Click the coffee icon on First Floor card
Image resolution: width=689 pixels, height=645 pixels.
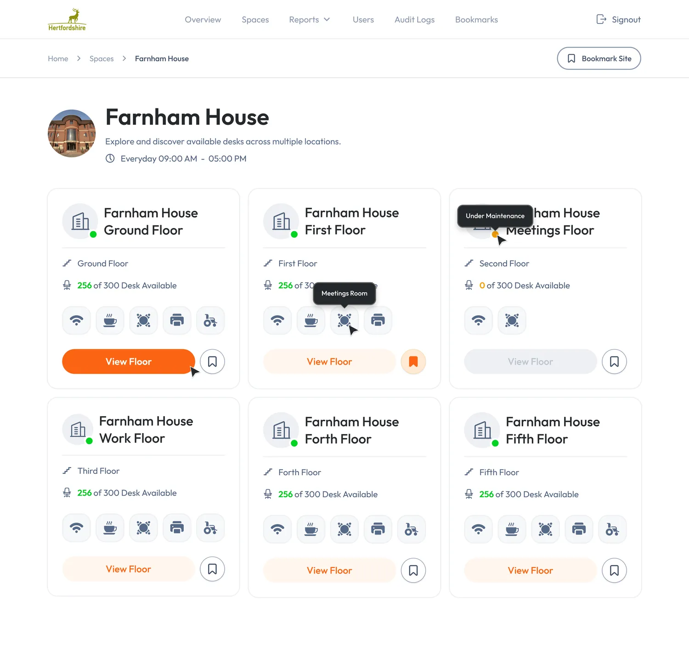point(311,320)
